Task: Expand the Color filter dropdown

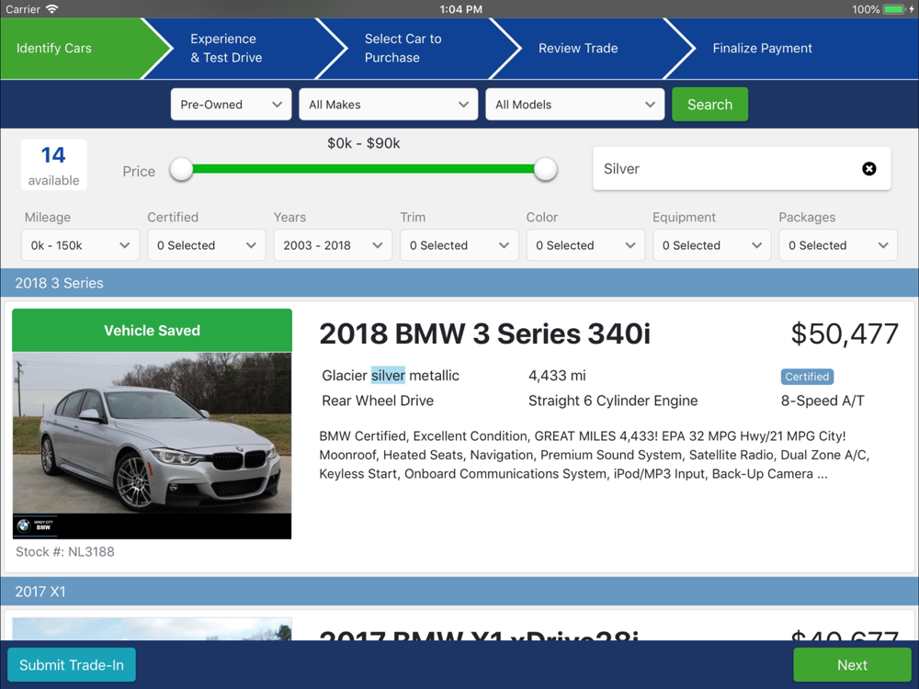Action: 585,245
